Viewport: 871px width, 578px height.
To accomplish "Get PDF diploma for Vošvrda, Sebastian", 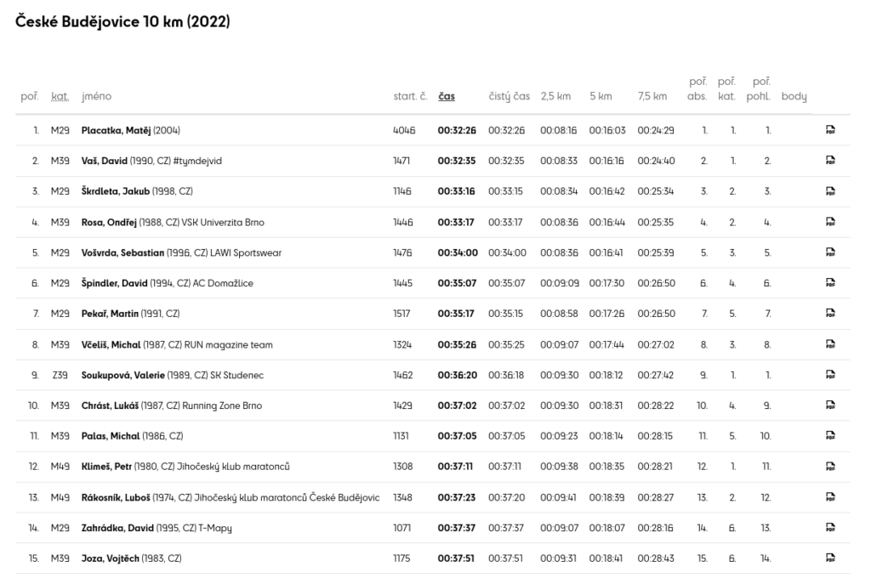I will [830, 253].
